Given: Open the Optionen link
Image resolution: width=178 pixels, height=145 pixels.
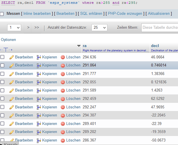Looking at the screenshot, I should click(x=8, y=40).
